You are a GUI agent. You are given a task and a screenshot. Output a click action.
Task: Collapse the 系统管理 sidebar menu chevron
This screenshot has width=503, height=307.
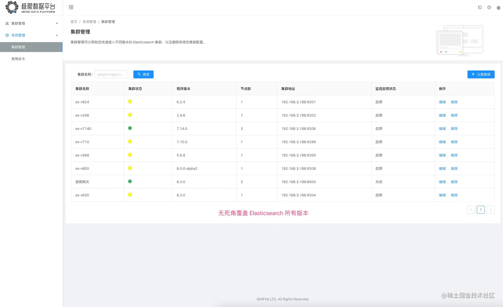[57, 35]
